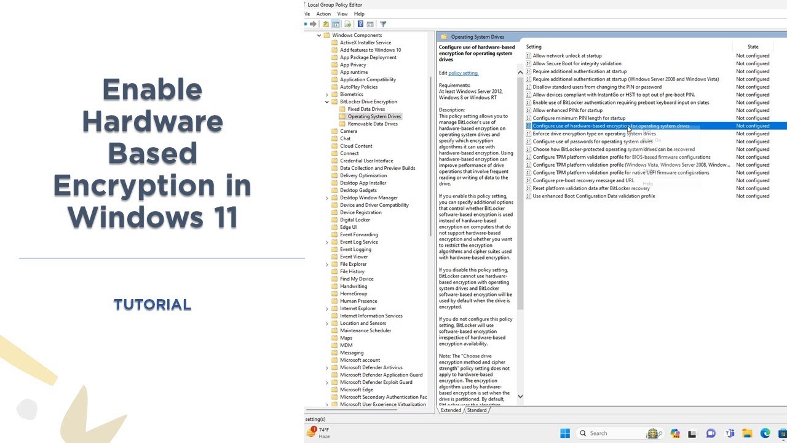Click the folder icon in the Operating System Drives header
The image size is (787, 443).
click(444, 37)
